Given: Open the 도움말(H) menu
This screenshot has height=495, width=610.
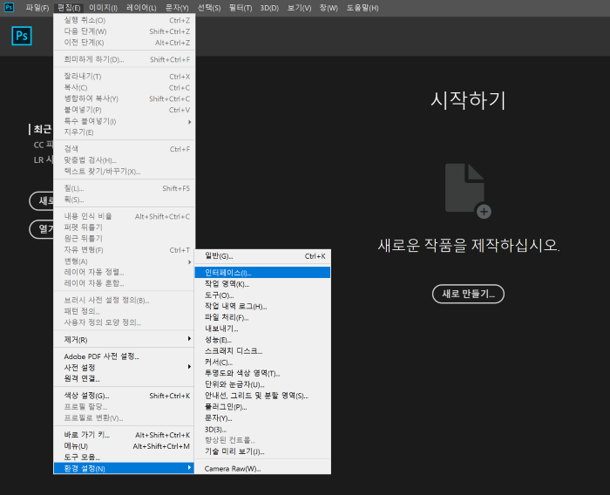Looking at the screenshot, I should pos(363,8).
